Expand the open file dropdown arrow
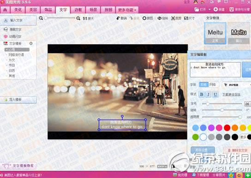This screenshot has width=251, height=178. click(x=209, y=10)
